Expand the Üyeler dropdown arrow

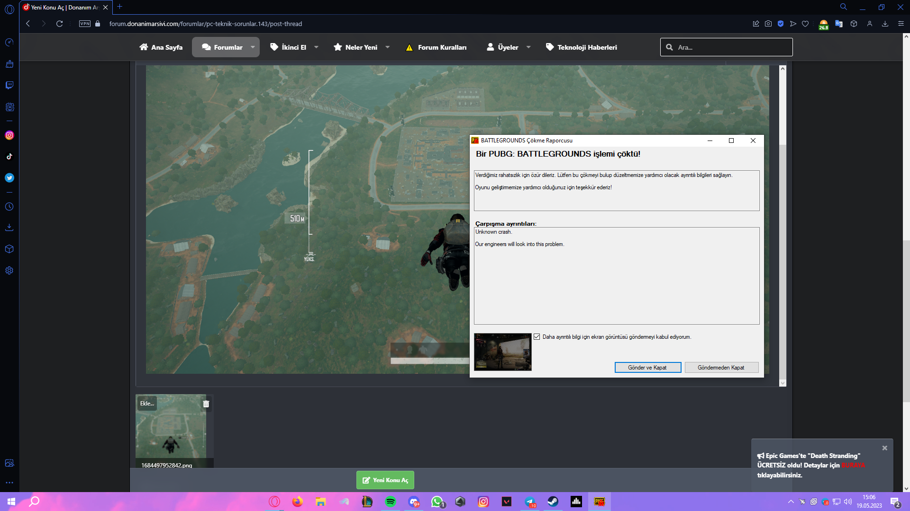(x=528, y=47)
